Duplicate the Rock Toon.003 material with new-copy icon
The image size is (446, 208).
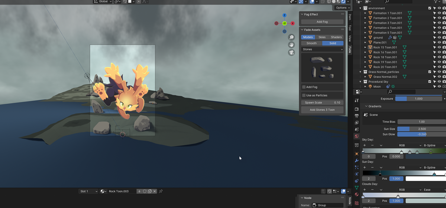click(150, 191)
